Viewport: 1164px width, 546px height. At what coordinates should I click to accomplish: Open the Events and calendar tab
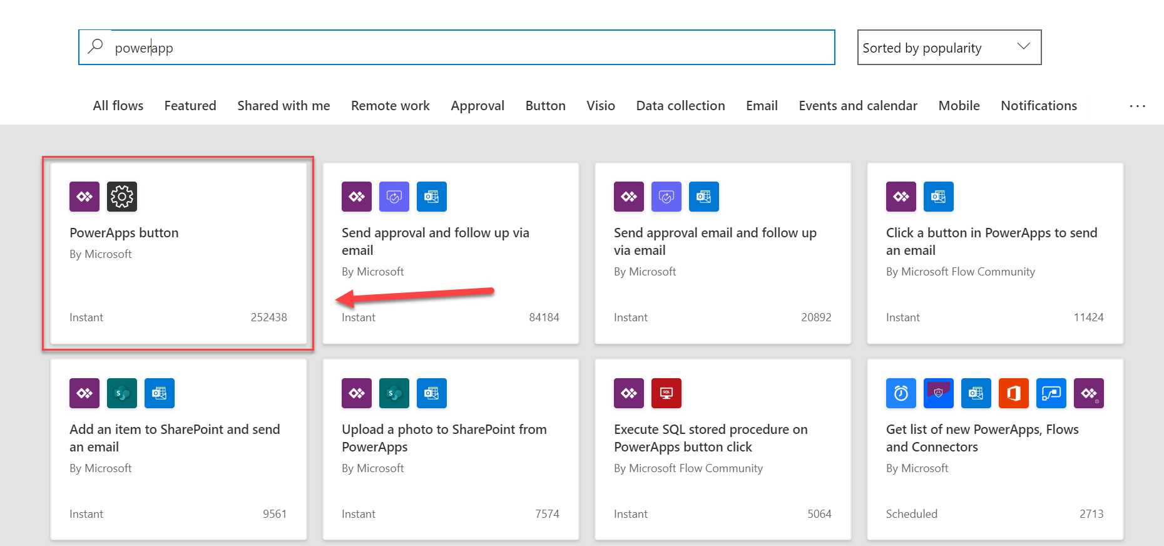click(858, 106)
